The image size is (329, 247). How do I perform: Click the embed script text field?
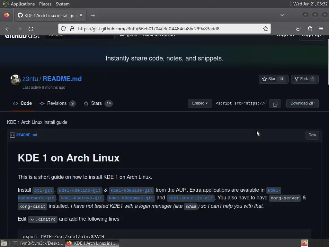240,103
